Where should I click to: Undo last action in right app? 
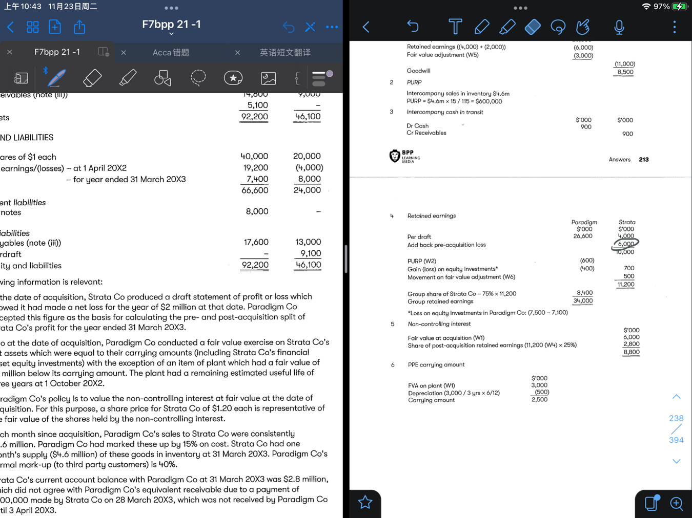click(413, 27)
